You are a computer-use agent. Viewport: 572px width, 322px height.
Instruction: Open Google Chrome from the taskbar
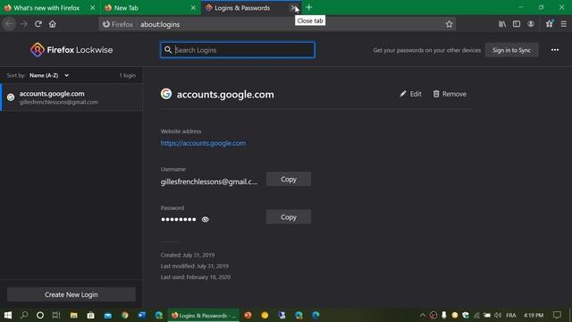[x=125, y=315]
